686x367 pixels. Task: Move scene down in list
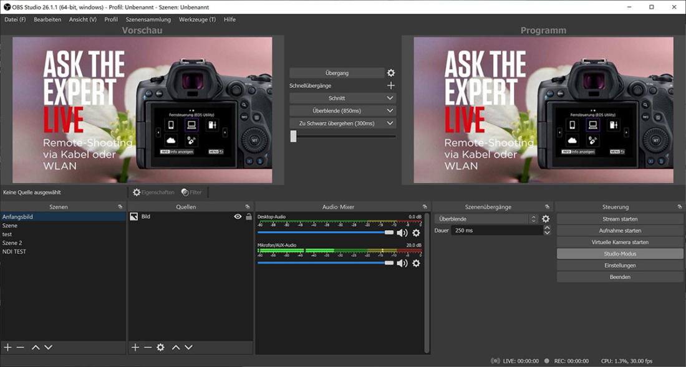point(48,347)
